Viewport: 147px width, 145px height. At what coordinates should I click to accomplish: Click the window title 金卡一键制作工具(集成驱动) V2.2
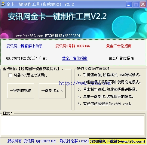(40, 4)
